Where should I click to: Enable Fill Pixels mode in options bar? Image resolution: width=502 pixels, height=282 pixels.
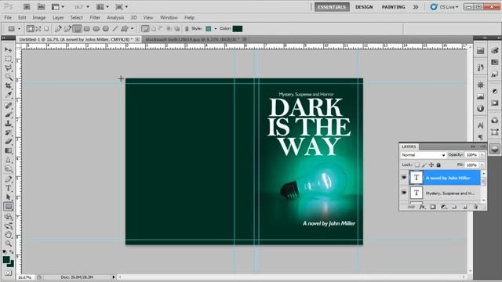tap(46, 29)
